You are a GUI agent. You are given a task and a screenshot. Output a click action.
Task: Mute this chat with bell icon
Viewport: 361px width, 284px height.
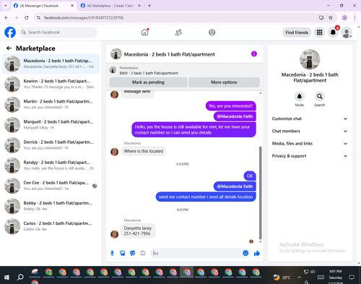pyautogui.click(x=300, y=96)
